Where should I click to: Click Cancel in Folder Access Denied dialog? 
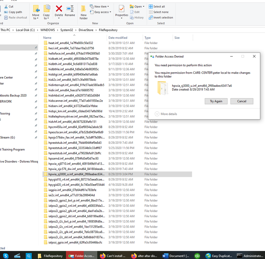click(242, 101)
